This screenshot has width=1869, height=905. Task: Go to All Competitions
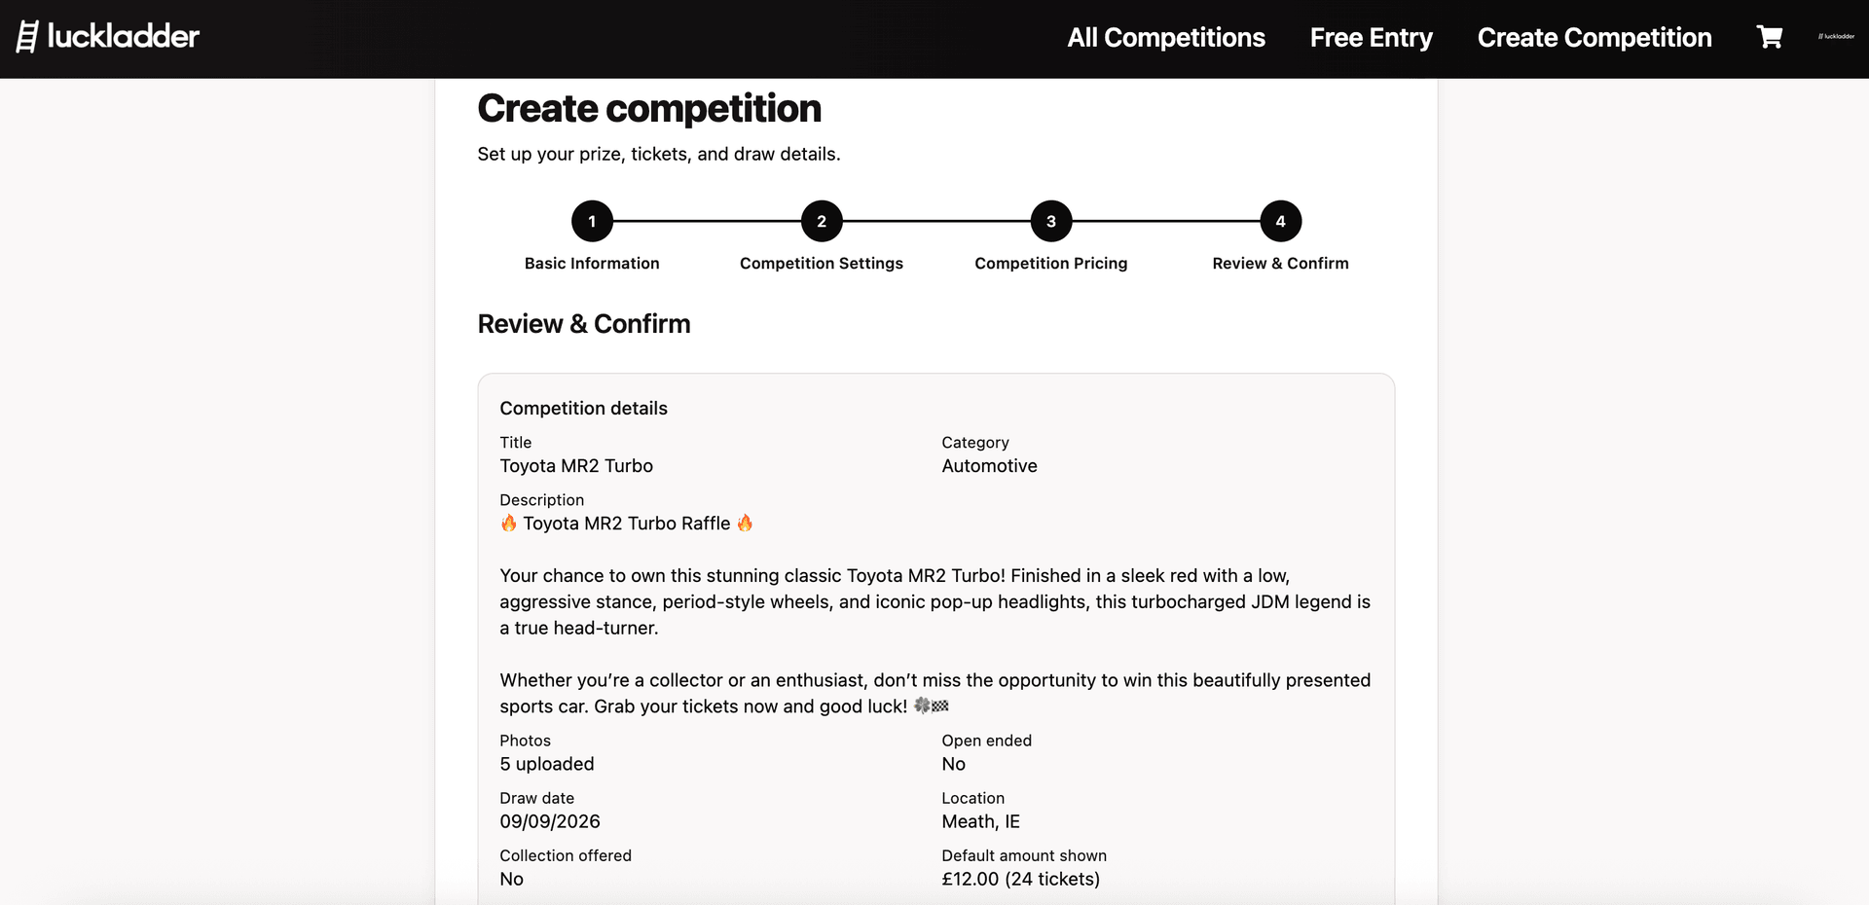(1165, 38)
